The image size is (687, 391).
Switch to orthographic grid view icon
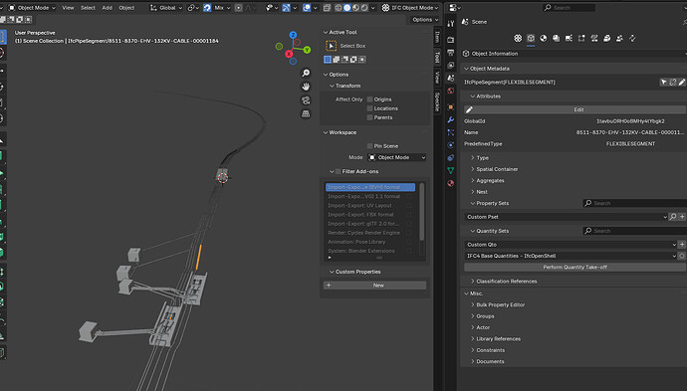(306, 113)
